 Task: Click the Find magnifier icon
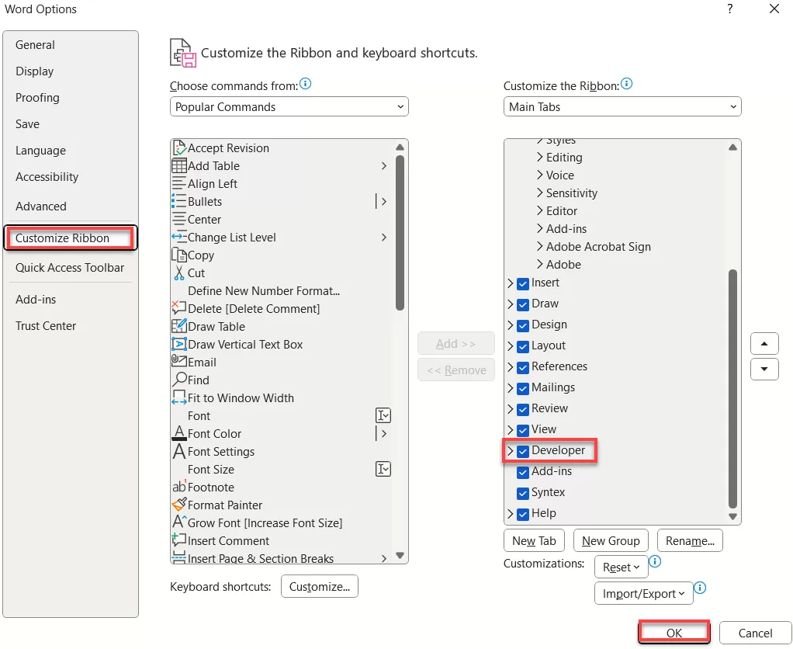coord(178,380)
